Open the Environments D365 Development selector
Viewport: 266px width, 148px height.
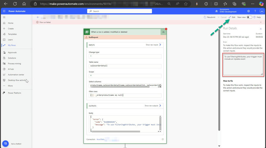click(227, 11)
